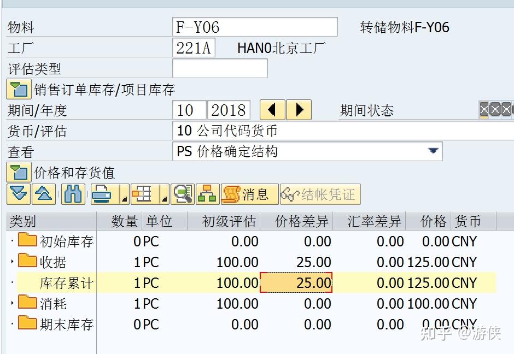514x354 pixels.
Task: Open the binoculars find function
Action: (72, 194)
